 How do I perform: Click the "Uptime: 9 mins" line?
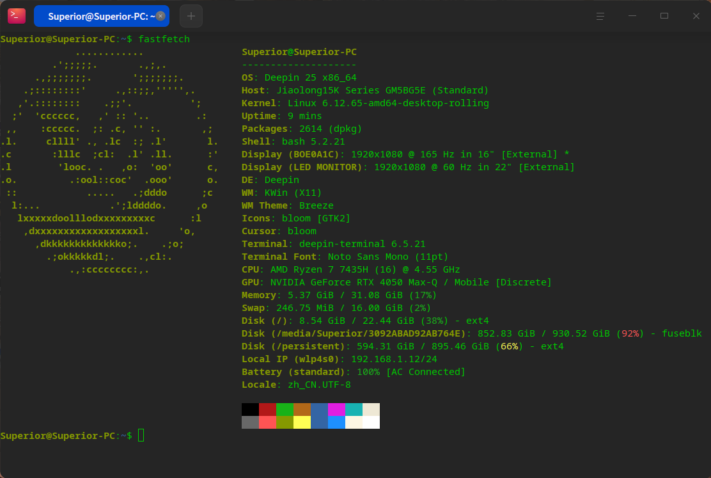tap(281, 116)
